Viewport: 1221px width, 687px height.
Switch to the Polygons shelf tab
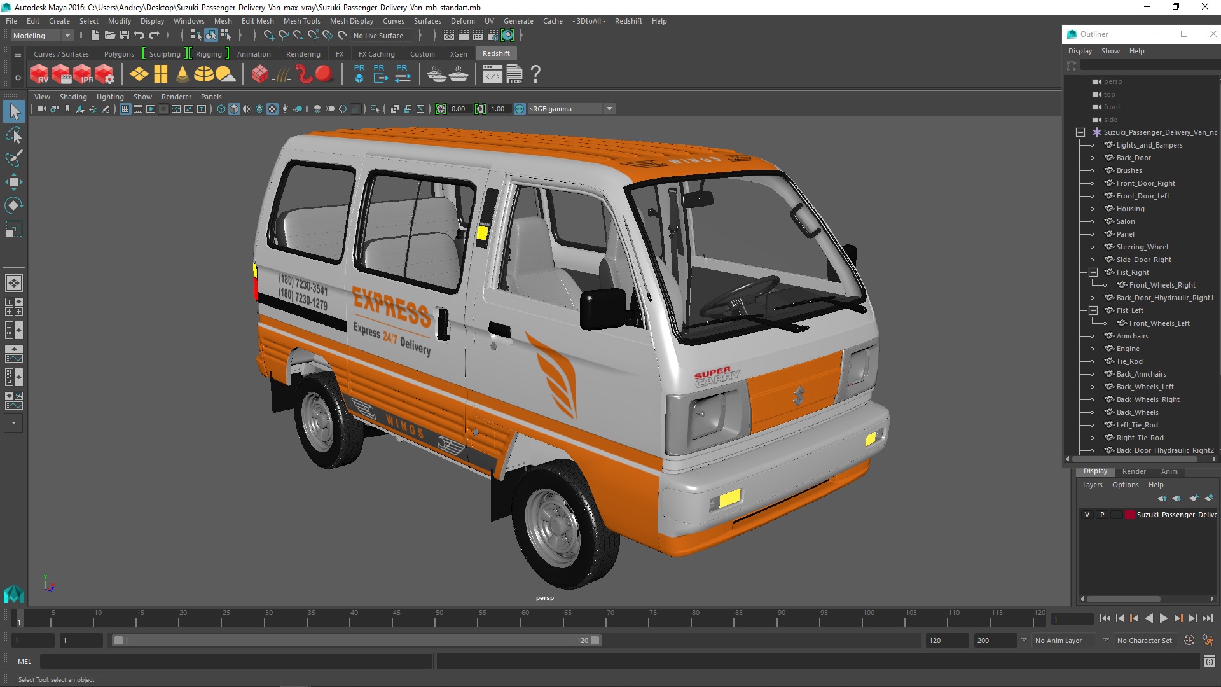[119, 54]
